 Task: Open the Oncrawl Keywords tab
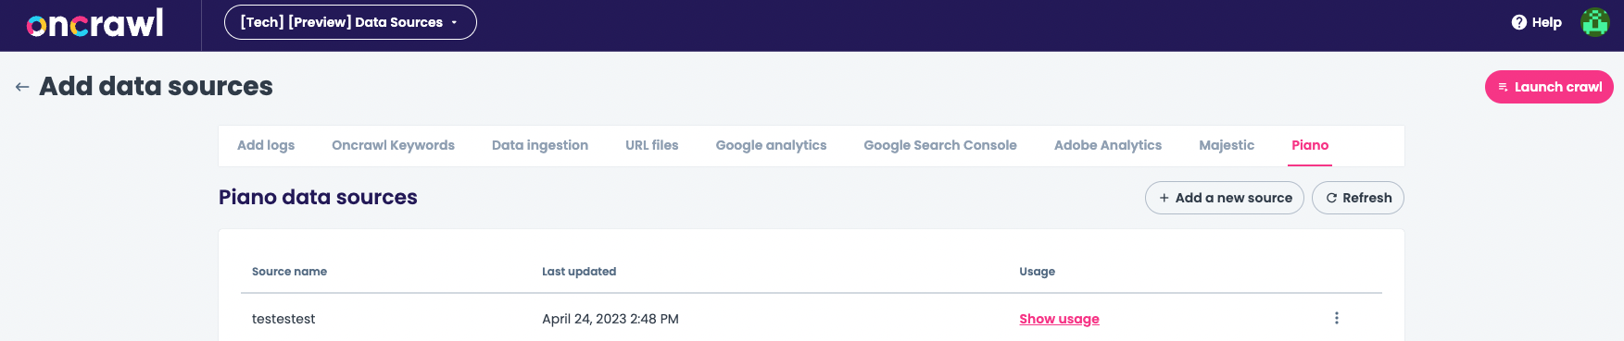tap(393, 145)
